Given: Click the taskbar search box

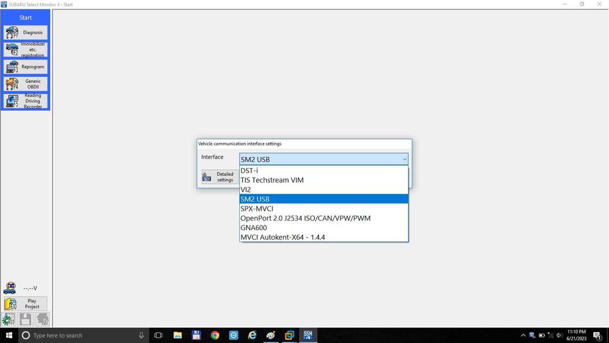Looking at the screenshot, I should [83, 335].
